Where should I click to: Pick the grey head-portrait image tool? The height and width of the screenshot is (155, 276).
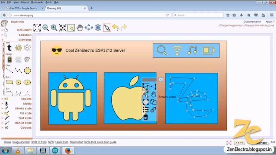coord(27,59)
